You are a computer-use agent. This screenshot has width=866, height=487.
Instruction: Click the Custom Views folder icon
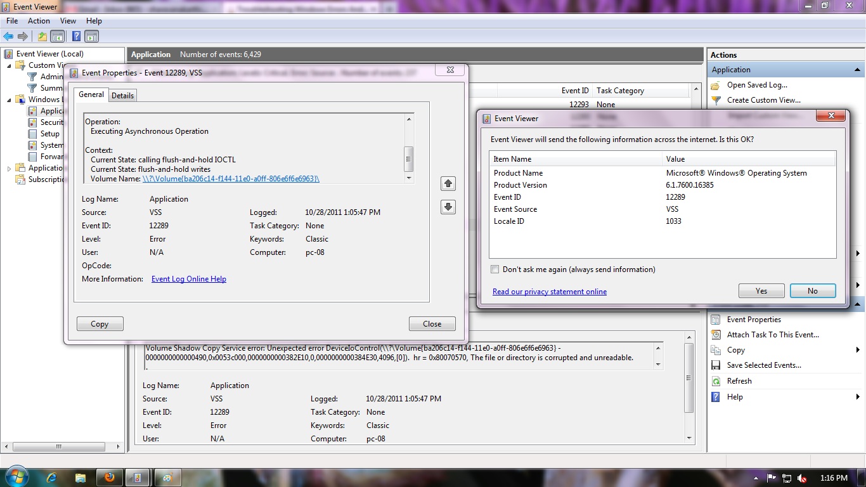tap(20, 65)
